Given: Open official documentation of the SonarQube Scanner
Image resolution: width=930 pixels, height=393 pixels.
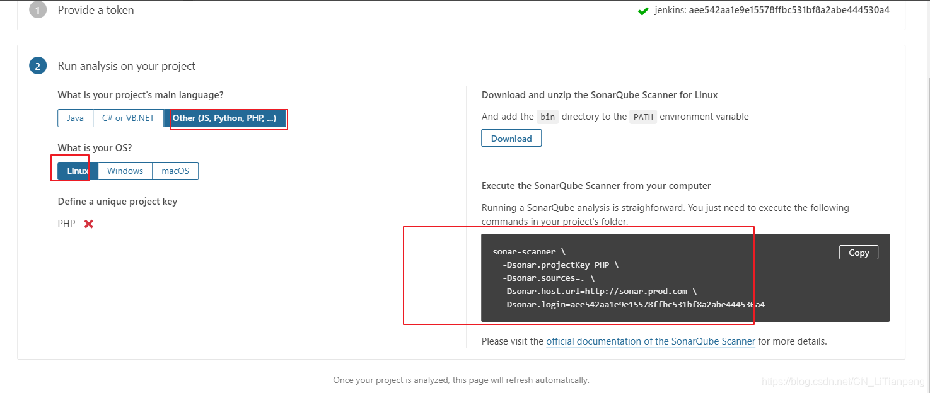Looking at the screenshot, I should point(651,341).
